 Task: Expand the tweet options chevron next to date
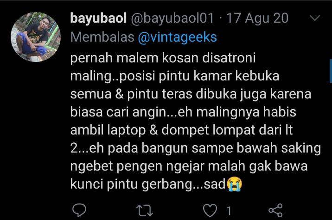(315, 18)
